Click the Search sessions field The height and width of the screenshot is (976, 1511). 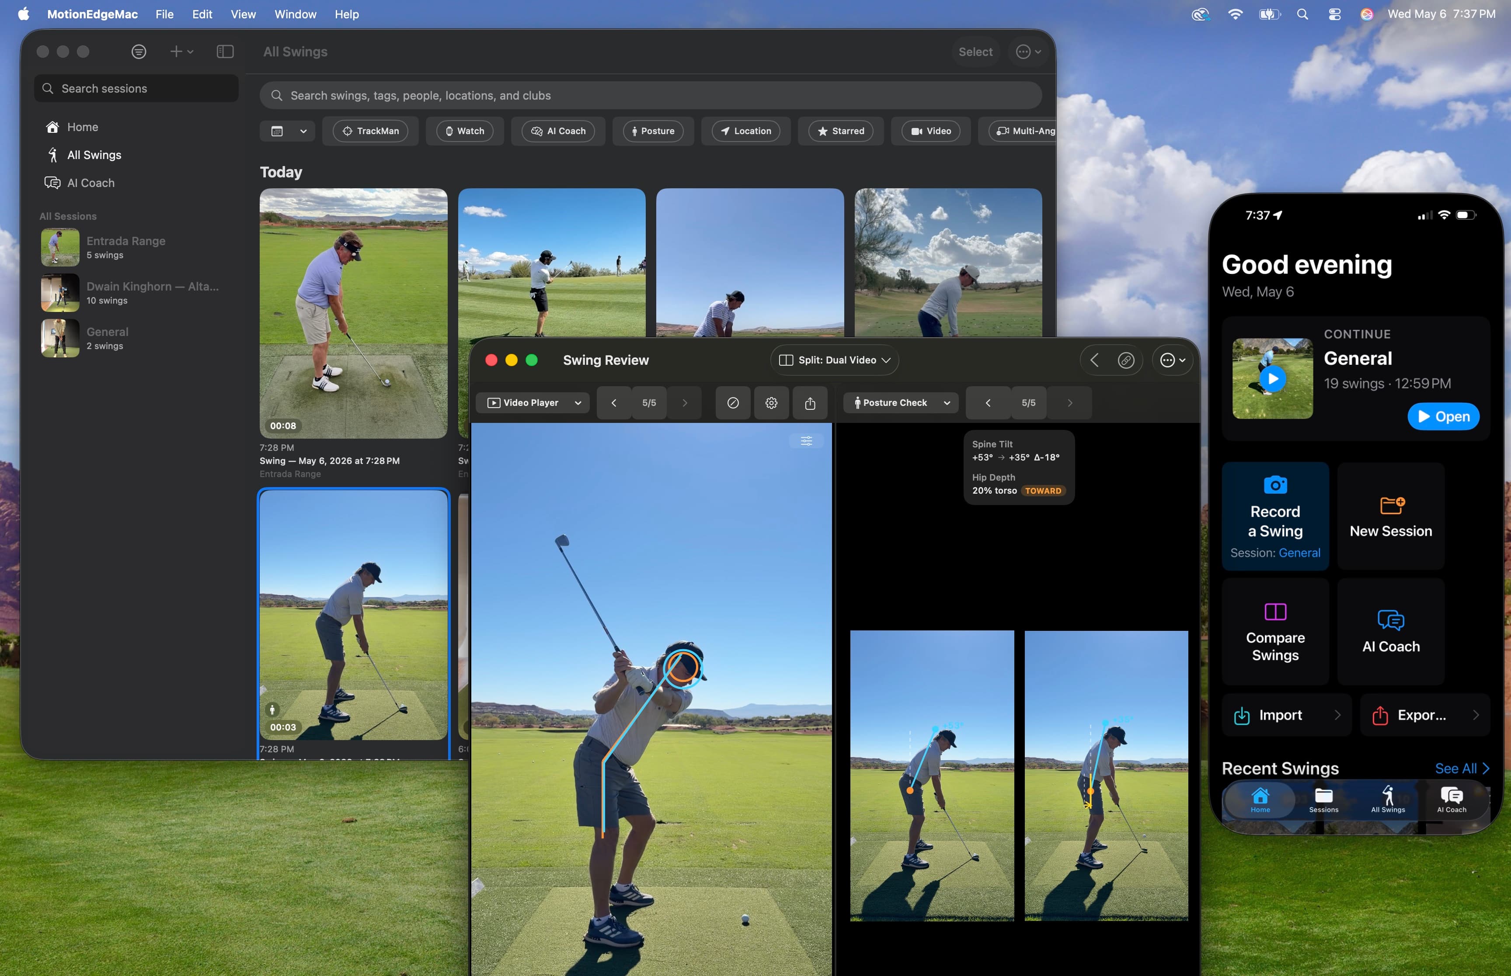(136, 89)
